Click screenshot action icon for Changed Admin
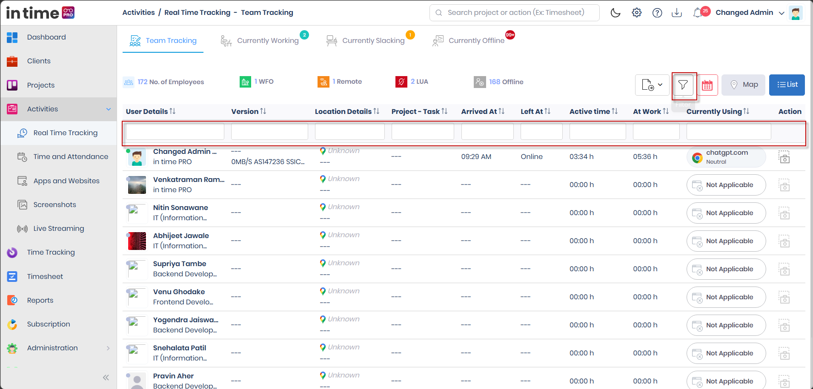Viewport: 813px width, 389px height. point(784,157)
